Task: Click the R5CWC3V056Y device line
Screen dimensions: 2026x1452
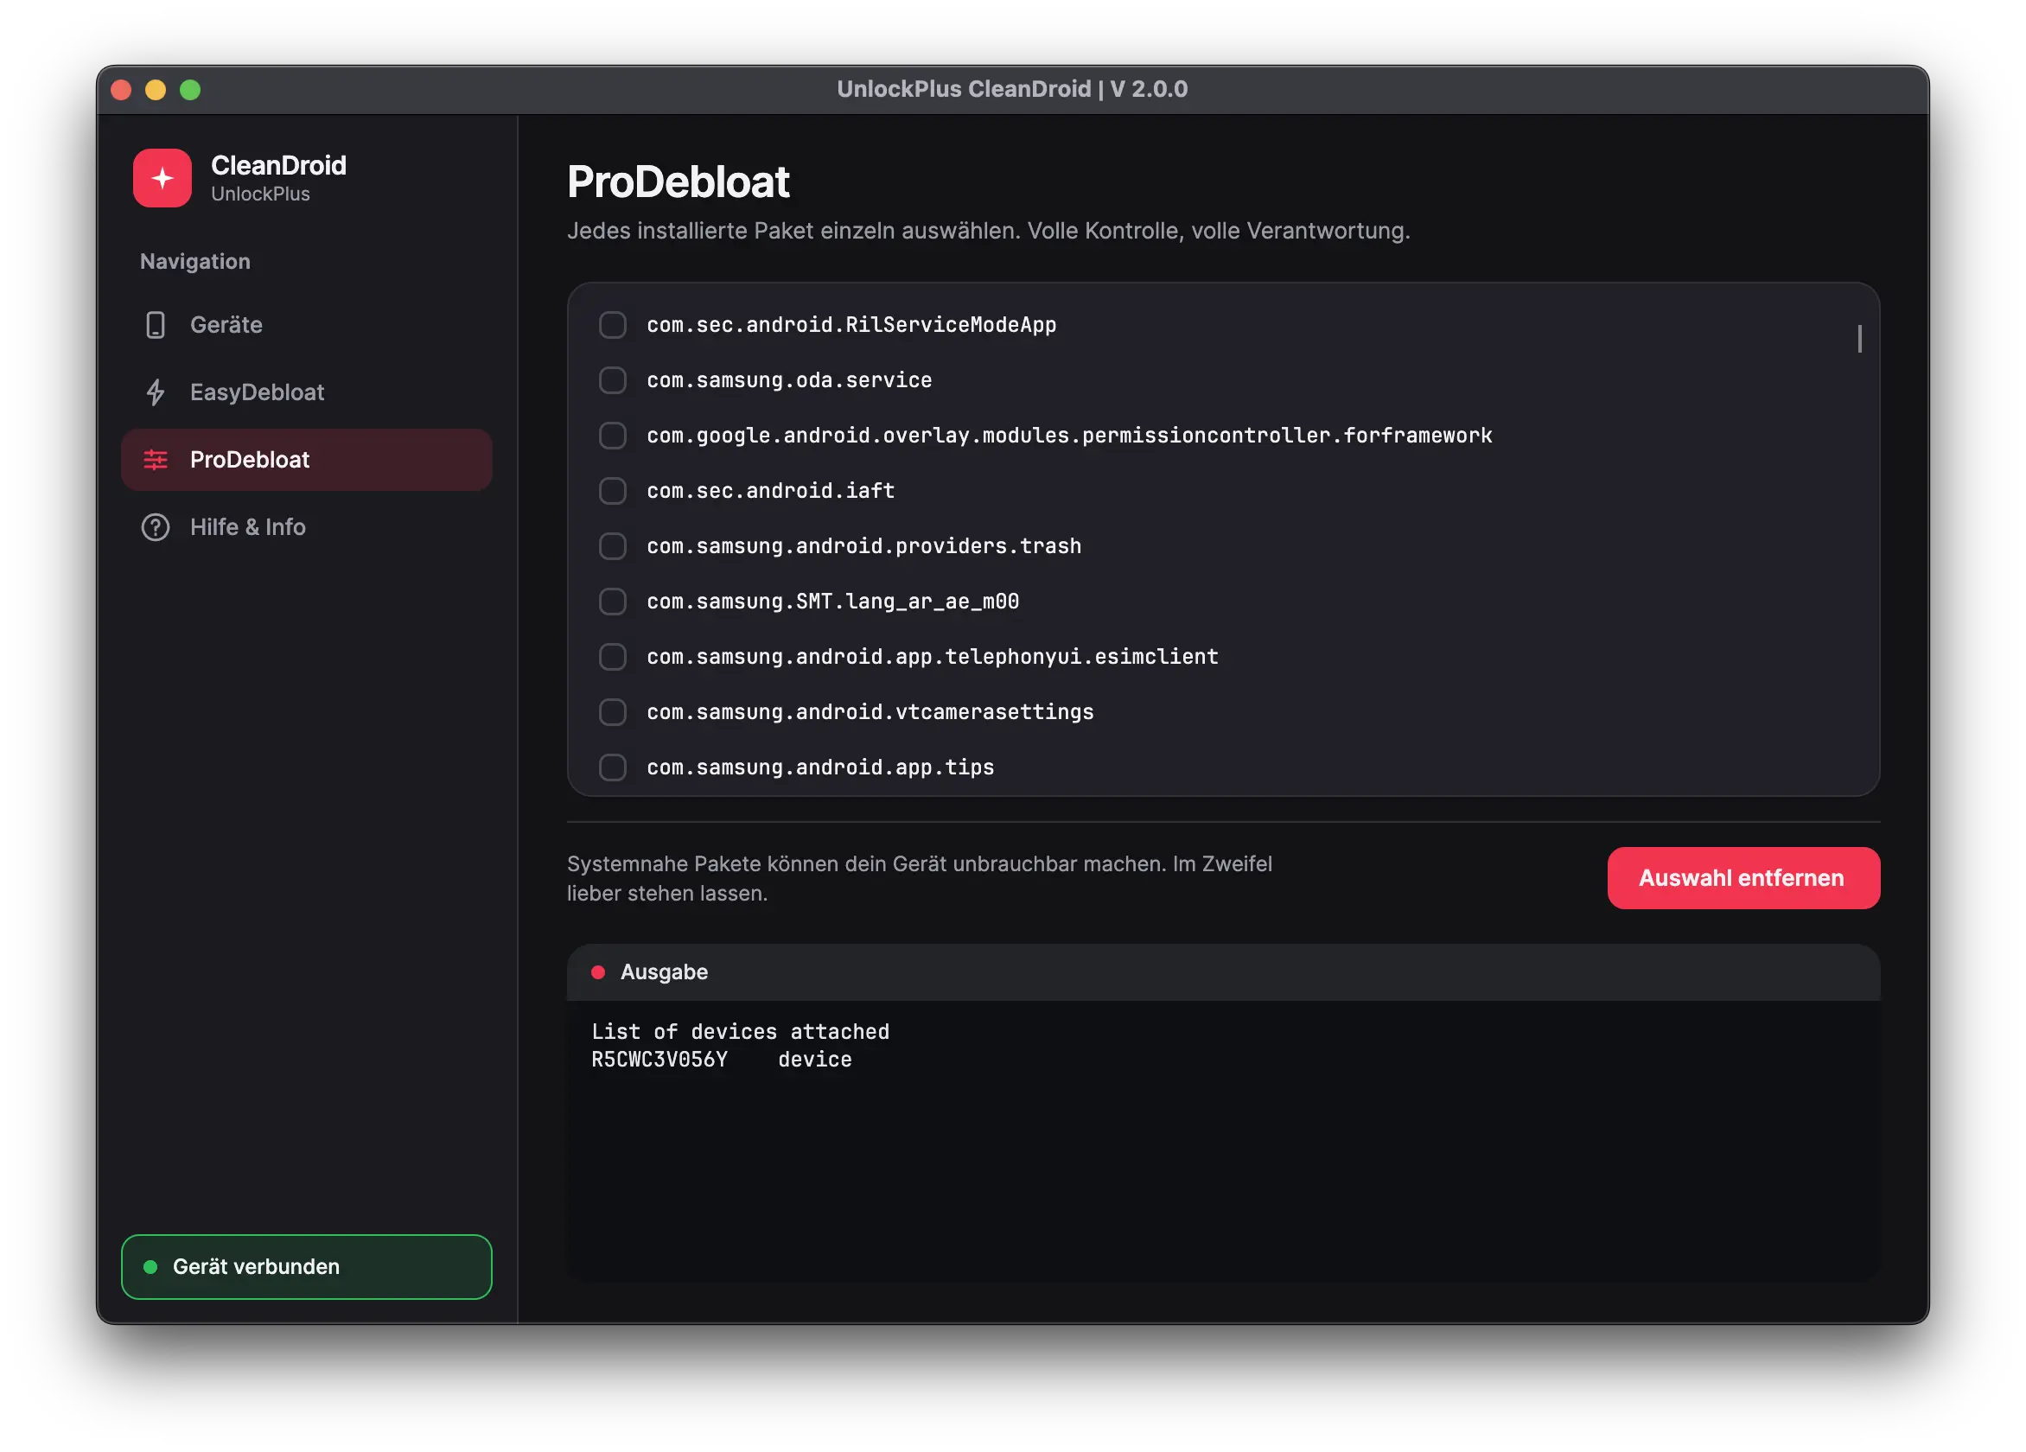Action: [x=722, y=1060]
